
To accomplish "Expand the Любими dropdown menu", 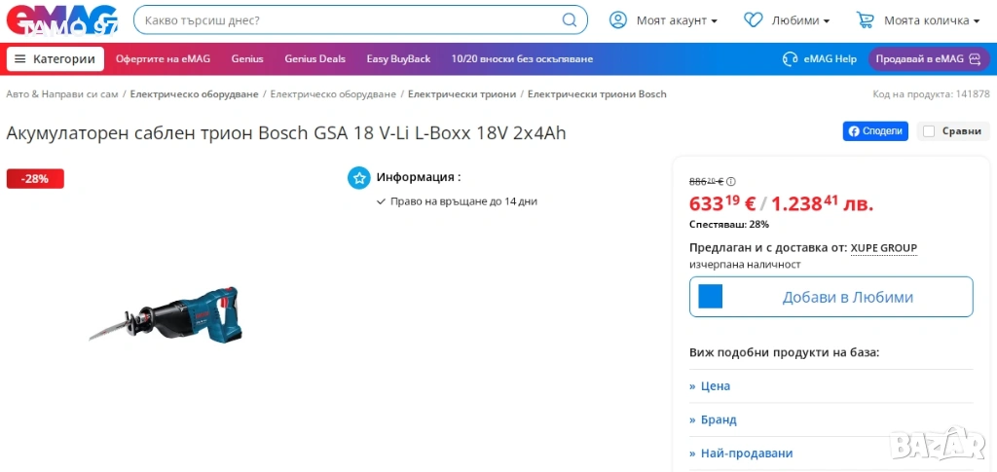I will [800, 20].
